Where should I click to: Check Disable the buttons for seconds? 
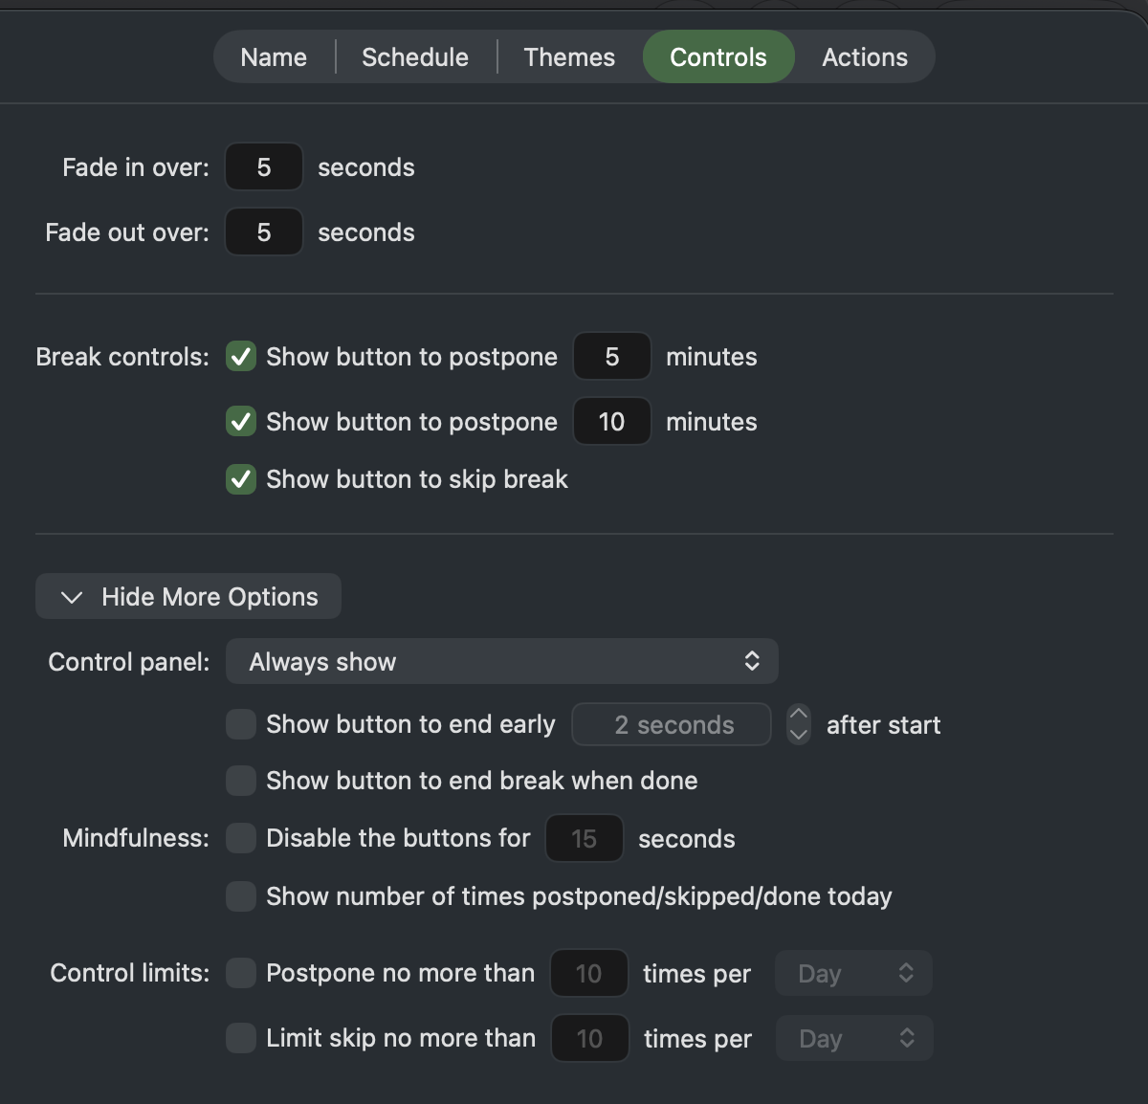(241, 838)
